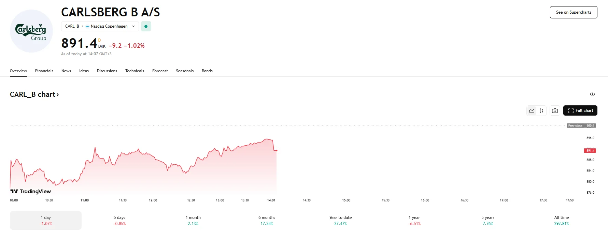The height and width of the screenshot is (238, 608).
Task: Click the 17:50 time axis label
Action: point(570,200)
